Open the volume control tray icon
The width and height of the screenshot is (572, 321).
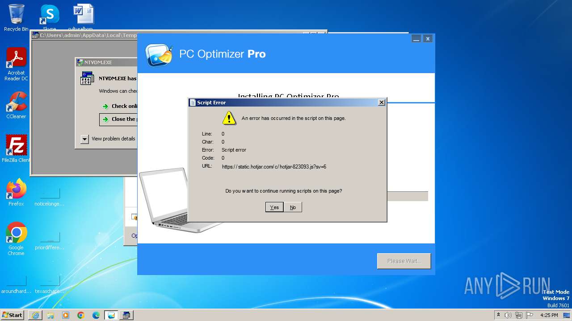click(x=508, y=315)
